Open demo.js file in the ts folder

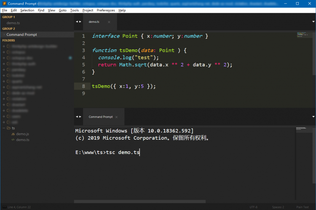(x=23, y=134)
